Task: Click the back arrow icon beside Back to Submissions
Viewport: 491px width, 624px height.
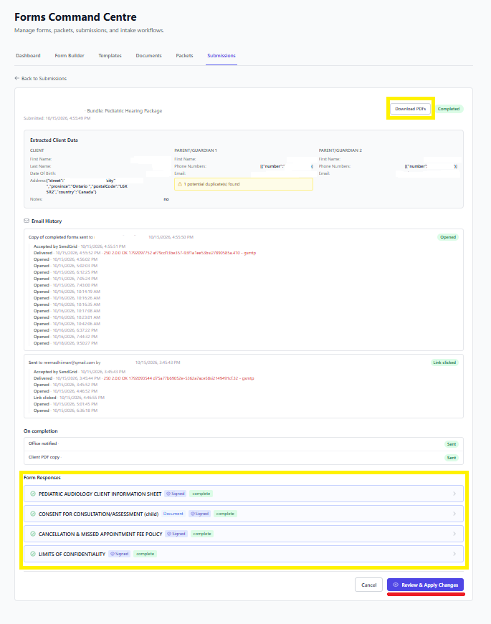Action: click(16, 78)
